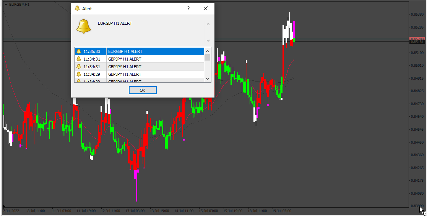Click the large golden bell alert icon
Viewport: 427px width, 216px height.
click(x=84, y=26)
